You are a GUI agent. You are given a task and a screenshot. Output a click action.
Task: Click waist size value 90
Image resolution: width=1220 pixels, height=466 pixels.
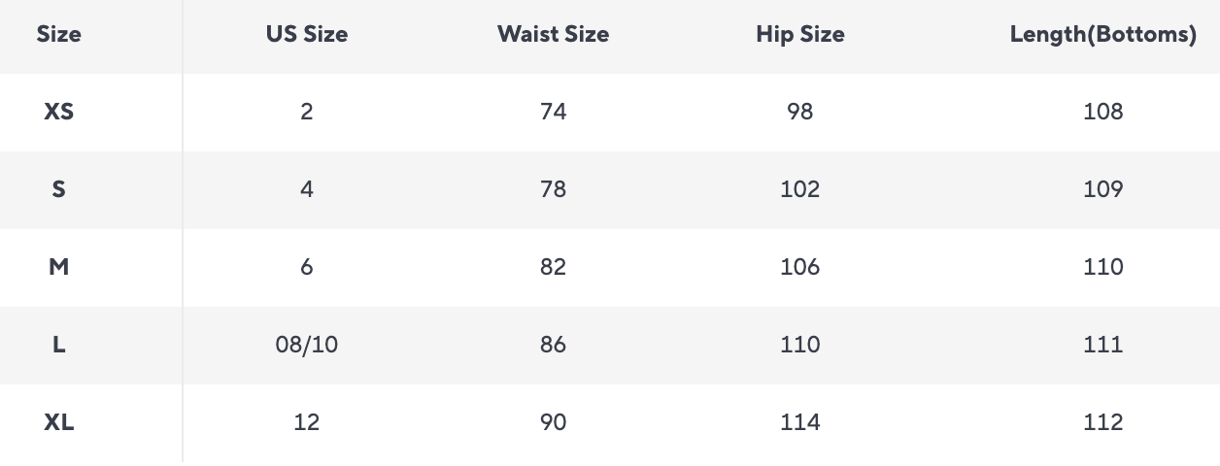(553, 422)
